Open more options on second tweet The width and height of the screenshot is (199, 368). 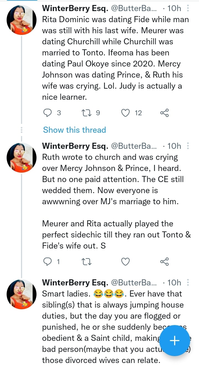coord(188,146)
